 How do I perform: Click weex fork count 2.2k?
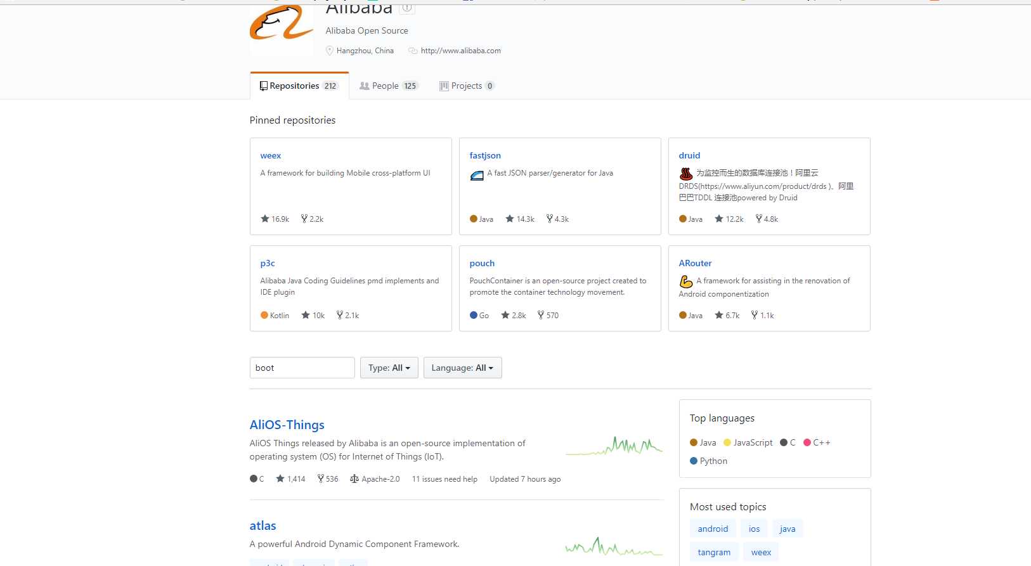(312, 219)
